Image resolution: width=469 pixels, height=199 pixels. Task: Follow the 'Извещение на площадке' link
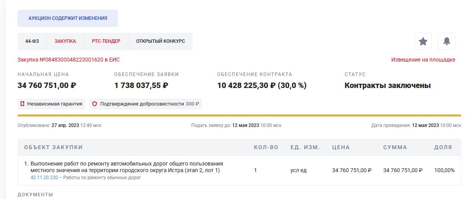[423, 60]
